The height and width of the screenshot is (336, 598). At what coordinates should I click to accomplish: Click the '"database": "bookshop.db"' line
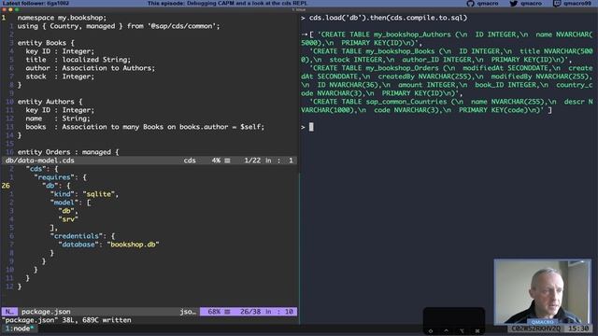click(x=108, y=245)
